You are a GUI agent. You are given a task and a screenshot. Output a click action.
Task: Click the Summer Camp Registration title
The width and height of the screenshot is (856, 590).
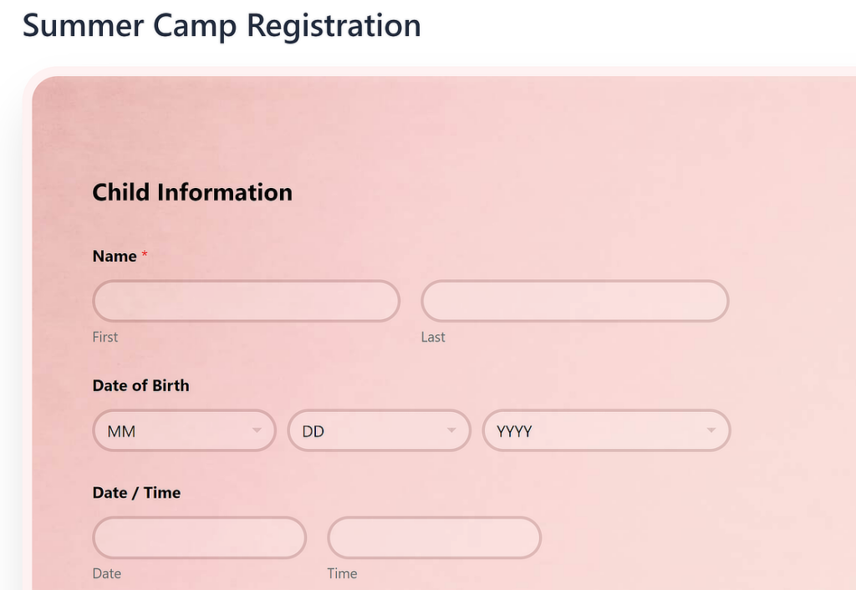(x=222, y=26)
